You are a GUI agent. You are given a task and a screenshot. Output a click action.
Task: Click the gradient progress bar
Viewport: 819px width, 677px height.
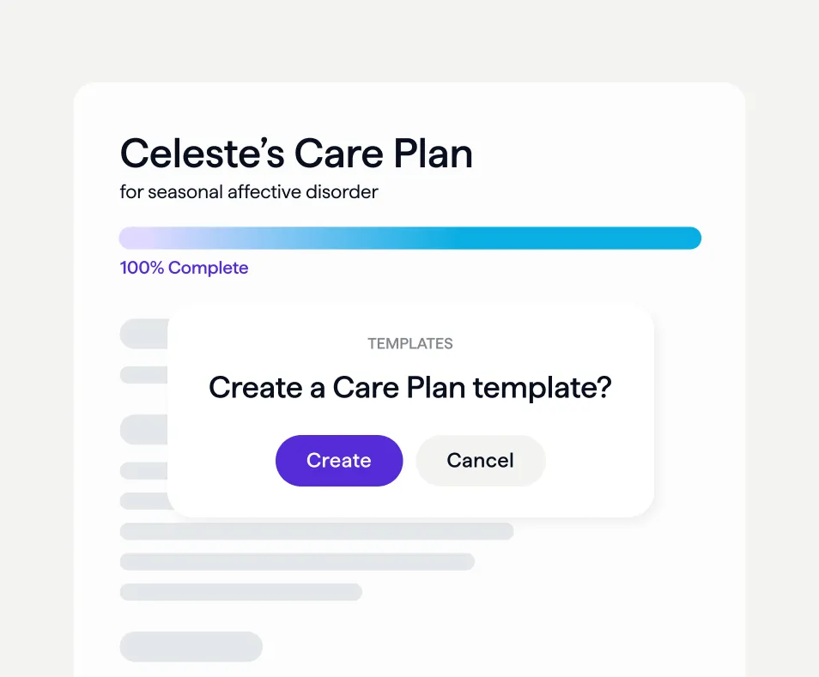[409, 237]
